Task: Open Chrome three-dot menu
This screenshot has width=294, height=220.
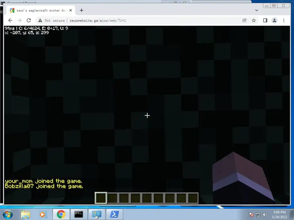Action: click(x=284, y=20)
